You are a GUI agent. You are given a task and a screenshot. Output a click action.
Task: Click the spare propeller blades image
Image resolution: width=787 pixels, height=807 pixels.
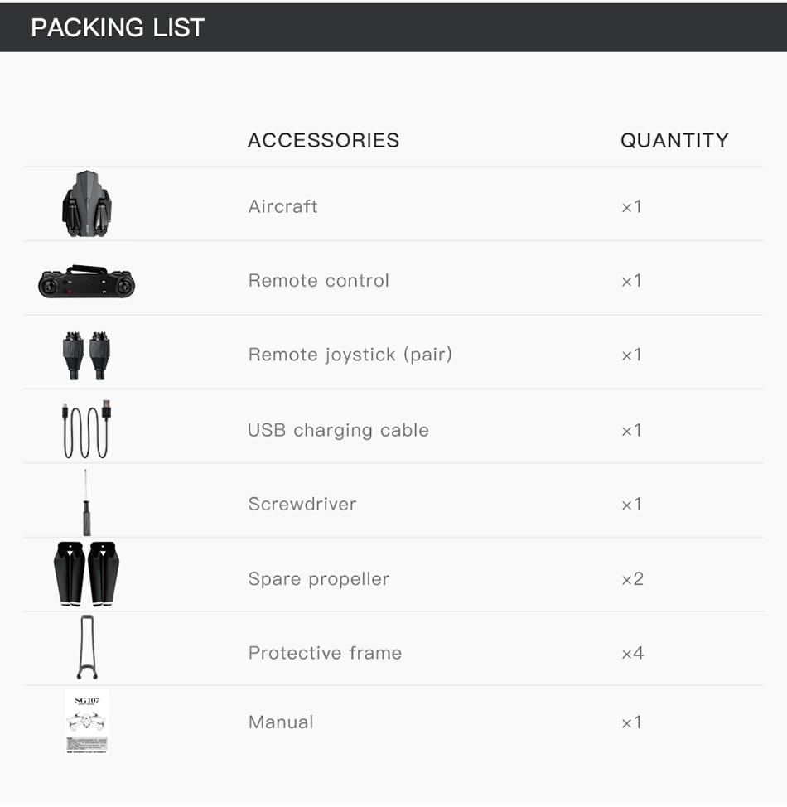pos(86,573)
